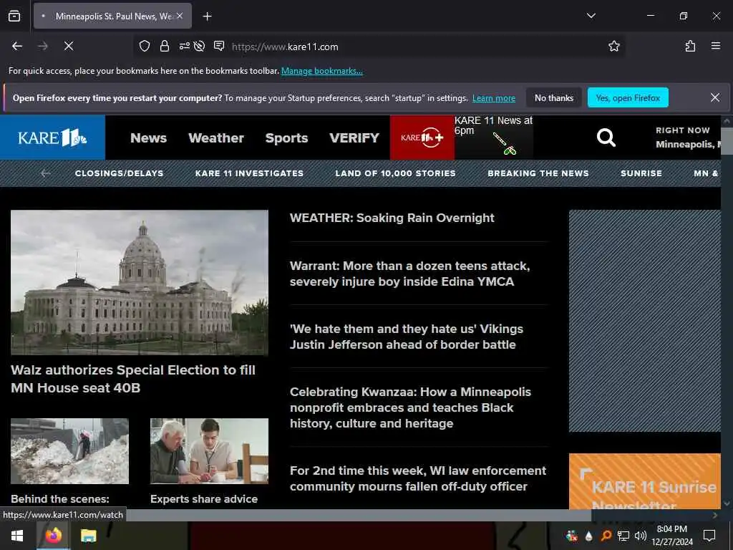Open the Windows Start menu

click(17, 536)
